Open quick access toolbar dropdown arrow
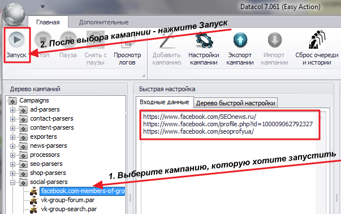The image size is (341, 214). pos(42,7)
